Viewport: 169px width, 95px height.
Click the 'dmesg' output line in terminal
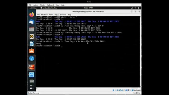pyautogui.click(x=38, y=44)
